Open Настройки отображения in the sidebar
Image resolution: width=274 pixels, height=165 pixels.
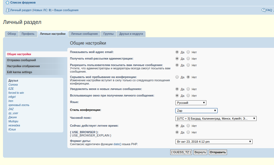click(x=23, y=66)
